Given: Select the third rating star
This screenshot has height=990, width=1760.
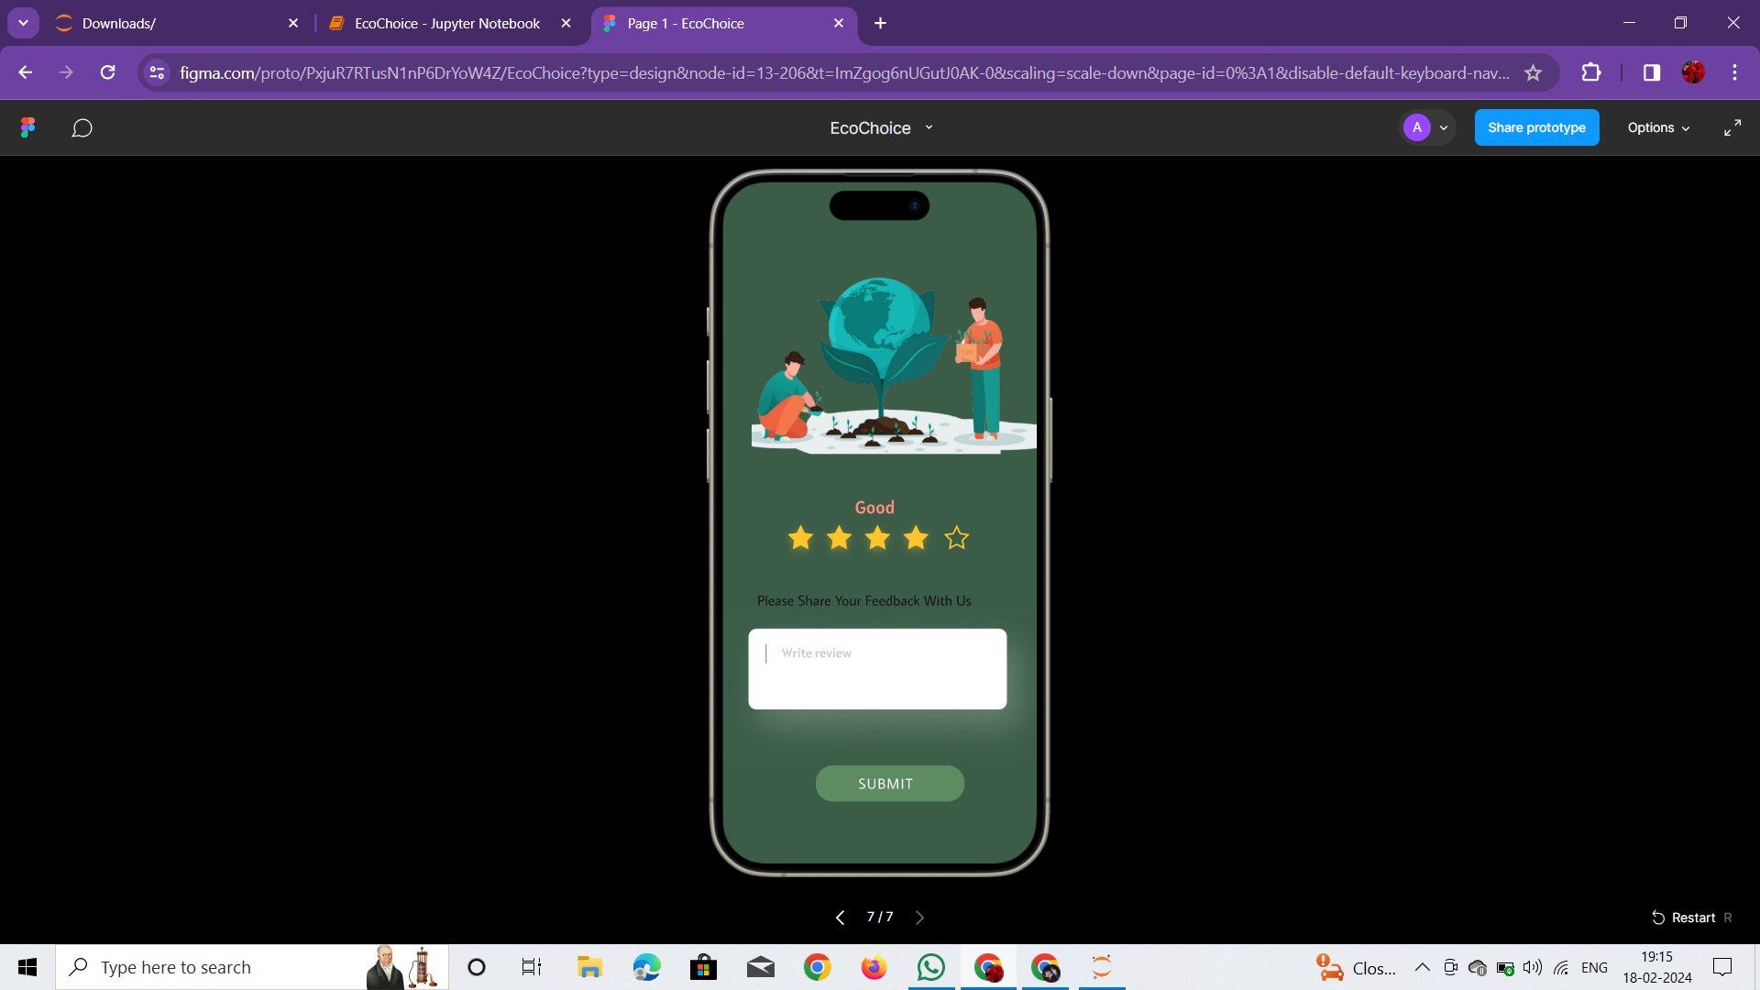Looking at the screenshot, I should (x=877, y=538).
